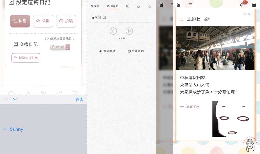Select the 私密 privacy option
Screen dimensions: 260x154
[20, 21]
